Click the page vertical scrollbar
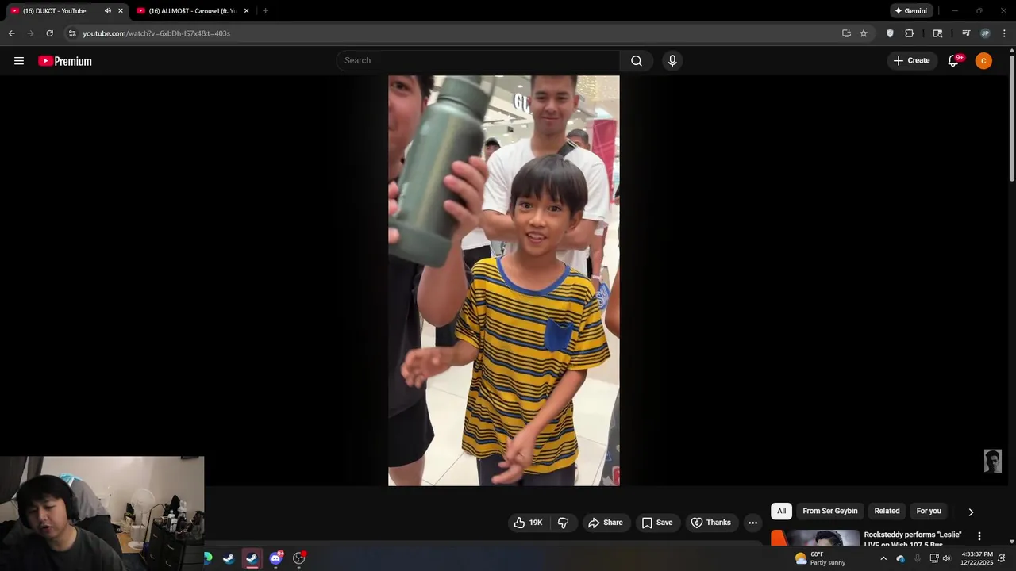The width and height of the screenshot is (1016, 571). click(x=1012, y=119)
